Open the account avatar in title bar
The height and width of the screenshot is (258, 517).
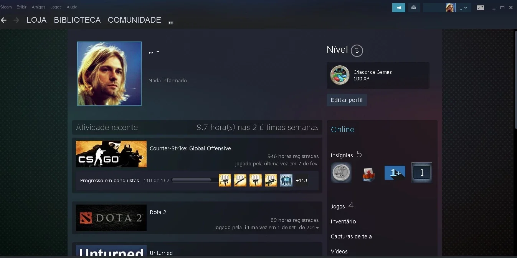[x=450, y=8]
